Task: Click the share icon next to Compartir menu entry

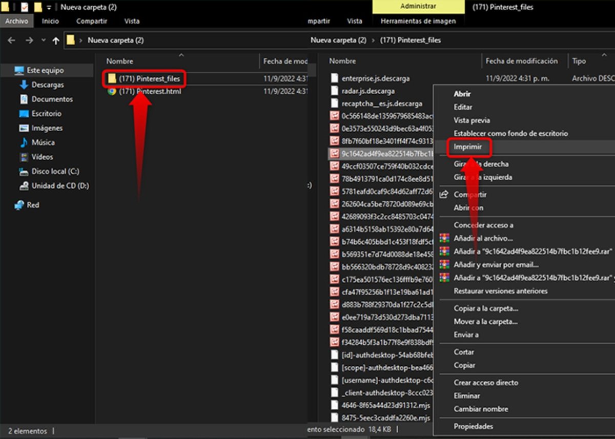Action: point(444,195)
